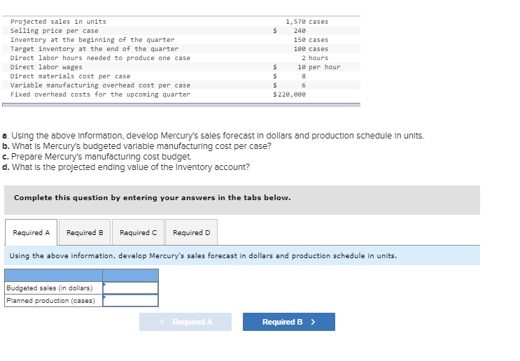
Task: Click question d about ending inventory value
Action: tap(126, 167)
